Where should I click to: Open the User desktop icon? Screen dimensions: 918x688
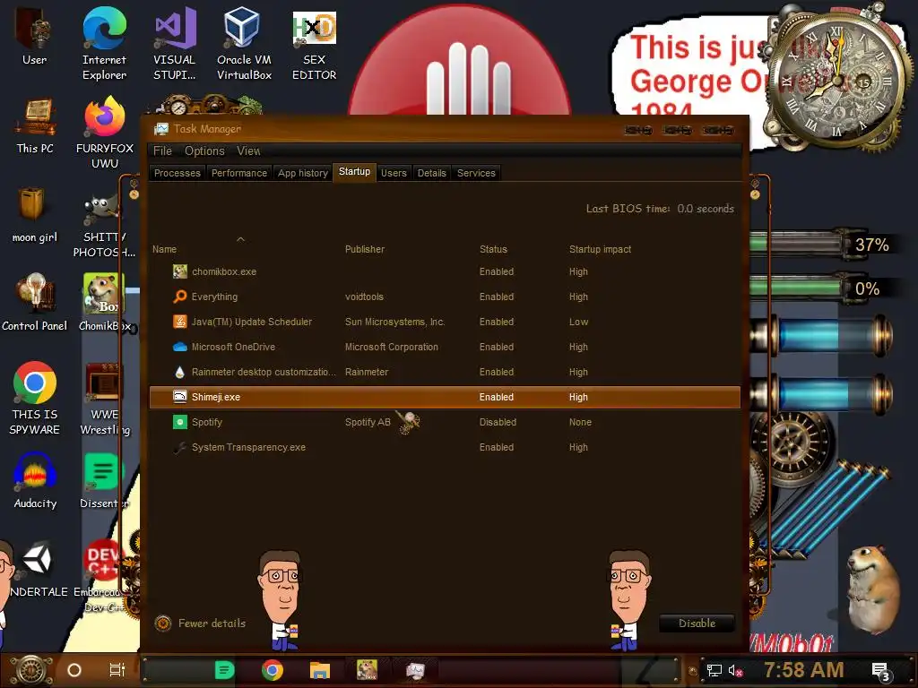click(x=35, y=36)
